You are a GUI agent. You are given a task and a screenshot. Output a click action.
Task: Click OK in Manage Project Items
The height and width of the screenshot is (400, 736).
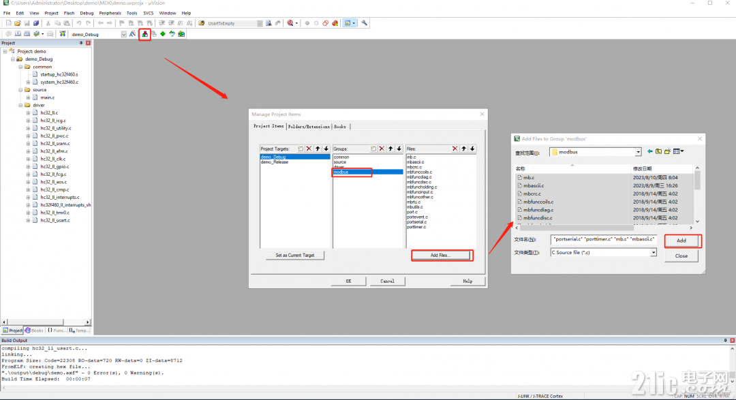(x=348, y=281)
